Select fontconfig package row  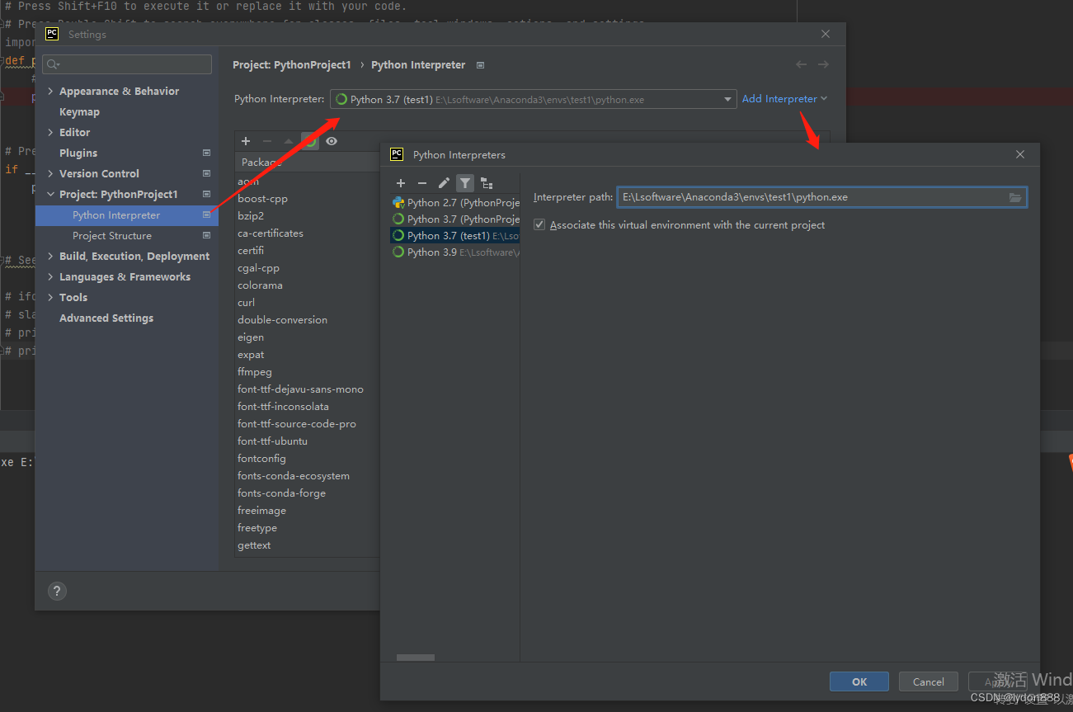click(308, 459)
